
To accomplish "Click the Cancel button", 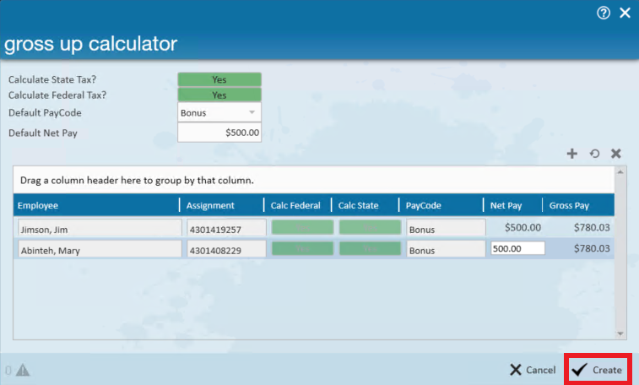I will pyautogui.click(x=533, y=370).
